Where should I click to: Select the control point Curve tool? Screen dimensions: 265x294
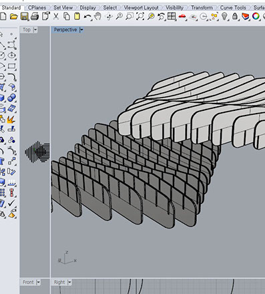point(11,45)
